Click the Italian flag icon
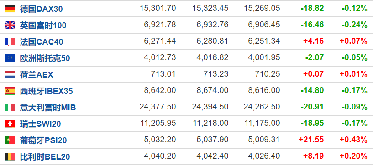Image resolution: width=373 pixels, height=166 pixels. point(10,107)
